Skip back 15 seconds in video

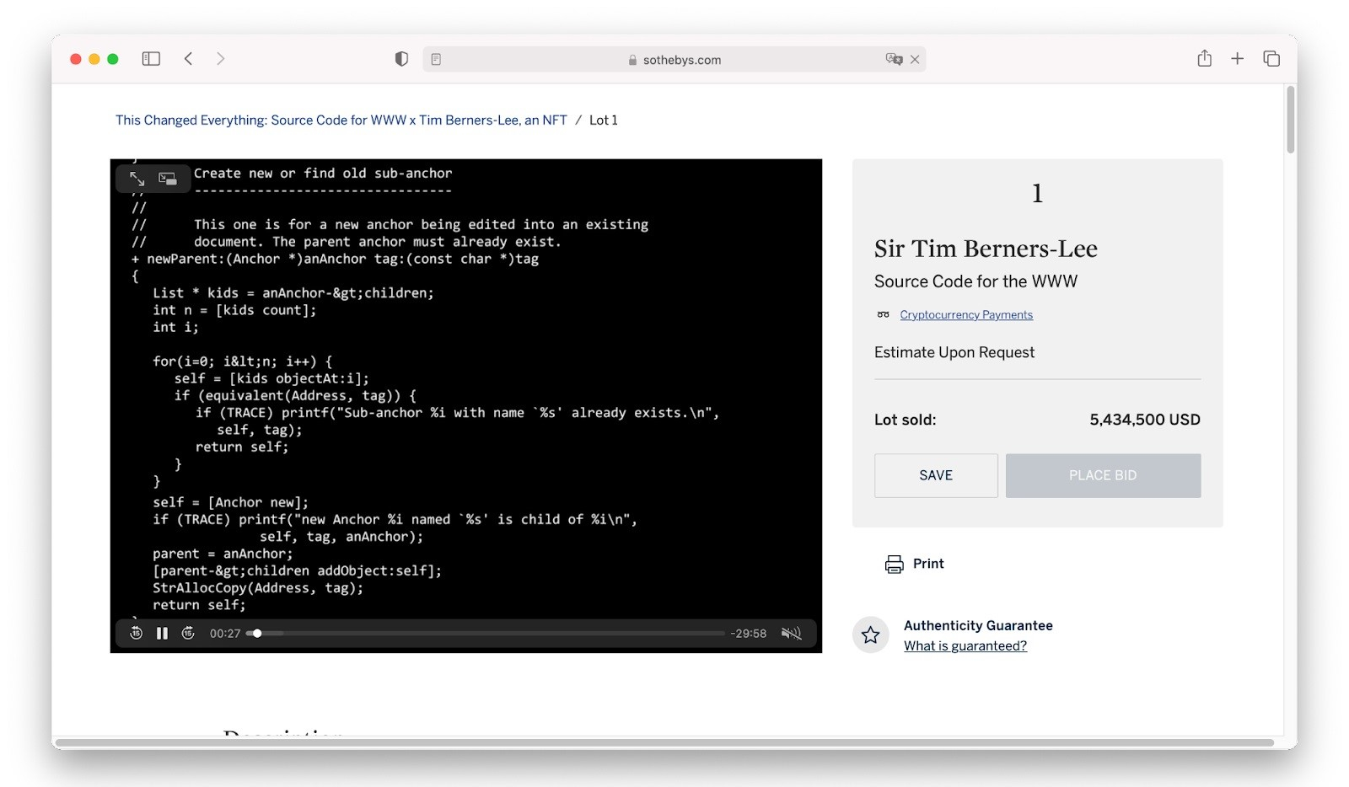pyautogui.click(x=136, y=634)
